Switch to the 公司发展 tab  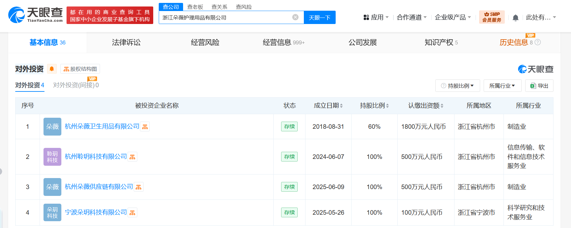pos(363,42)
